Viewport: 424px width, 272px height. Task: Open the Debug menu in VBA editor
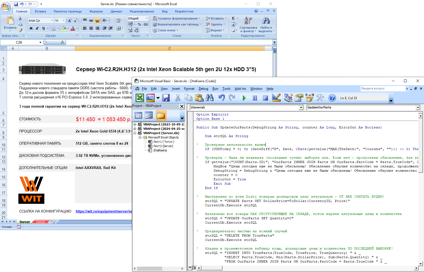(x=203, y=89)
